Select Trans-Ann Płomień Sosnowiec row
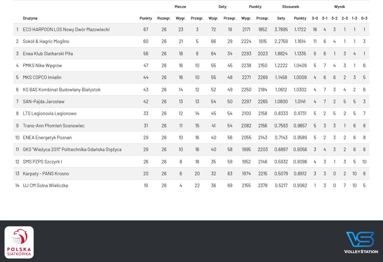The image size is (383, 262). 54,126
